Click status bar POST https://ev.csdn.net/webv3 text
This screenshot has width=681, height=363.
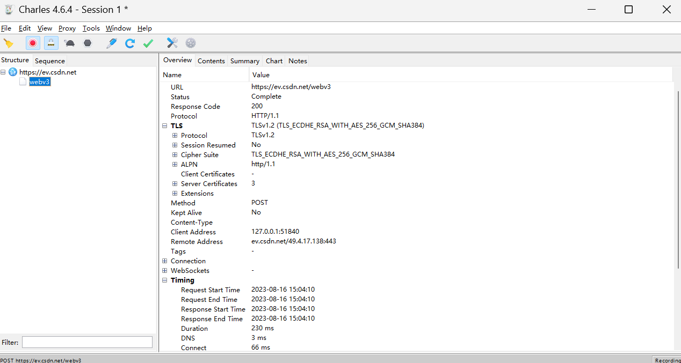[41, 360]
